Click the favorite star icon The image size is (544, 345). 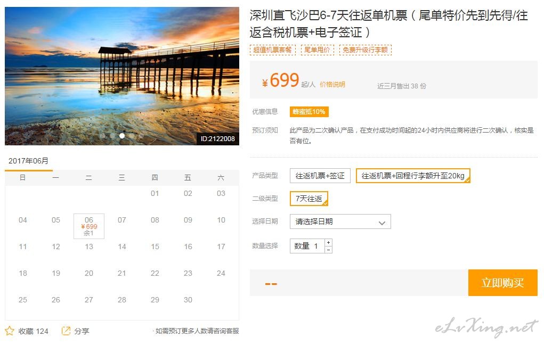[10, 331]
